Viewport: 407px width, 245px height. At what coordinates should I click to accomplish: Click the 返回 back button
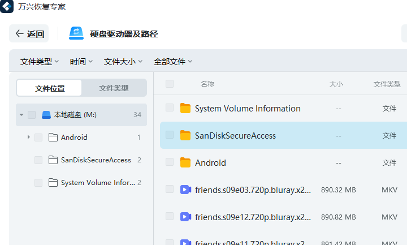click(x=29, y=34)
